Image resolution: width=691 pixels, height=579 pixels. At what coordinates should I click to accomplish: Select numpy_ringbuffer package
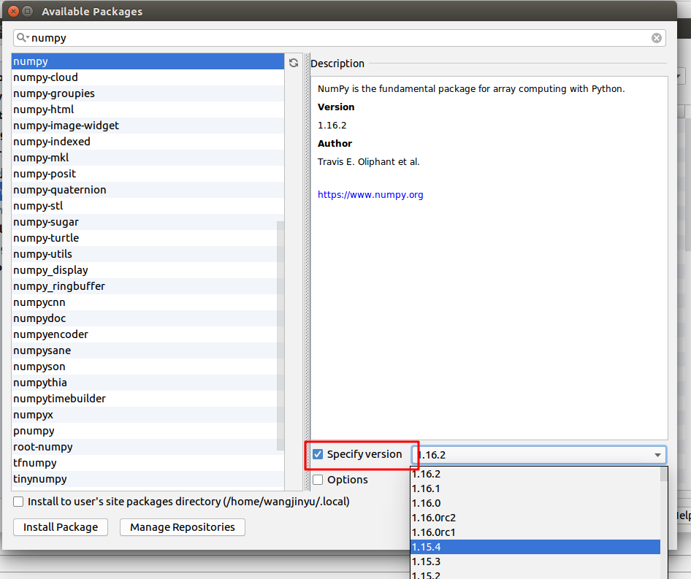(148, 286)
